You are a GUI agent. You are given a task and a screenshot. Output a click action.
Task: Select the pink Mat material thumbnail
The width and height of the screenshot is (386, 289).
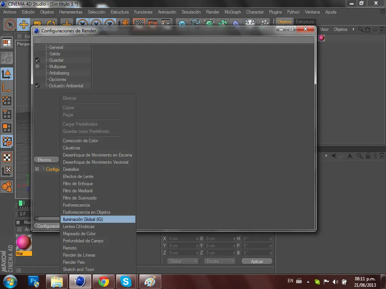pos(24,243)
